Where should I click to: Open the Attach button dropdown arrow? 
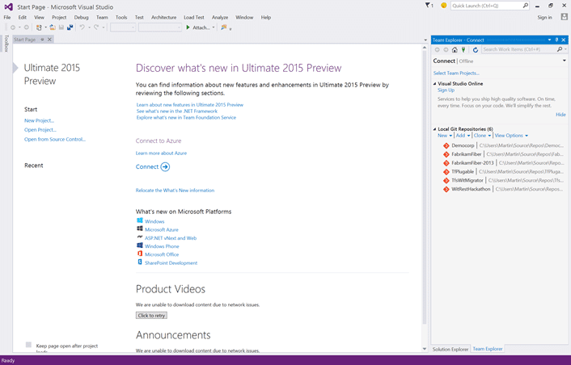coord(214,27)
